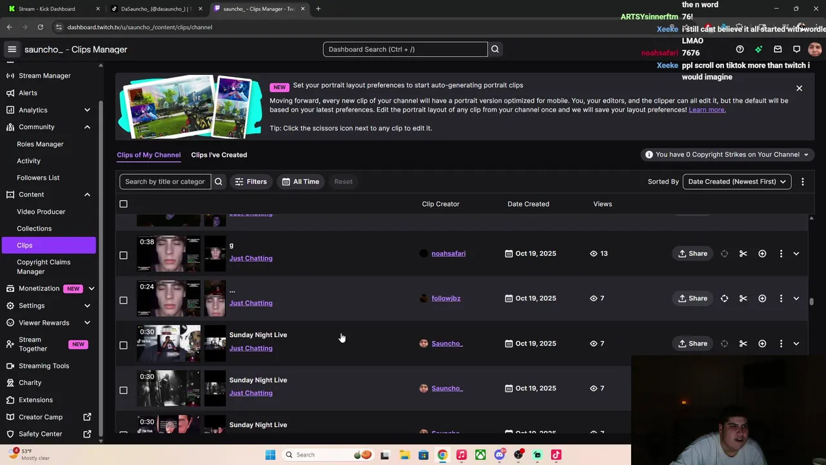Viewport: 826px width, 465px height.
Task: Follow the Learn more link in banner
Action: coord(707,110)
